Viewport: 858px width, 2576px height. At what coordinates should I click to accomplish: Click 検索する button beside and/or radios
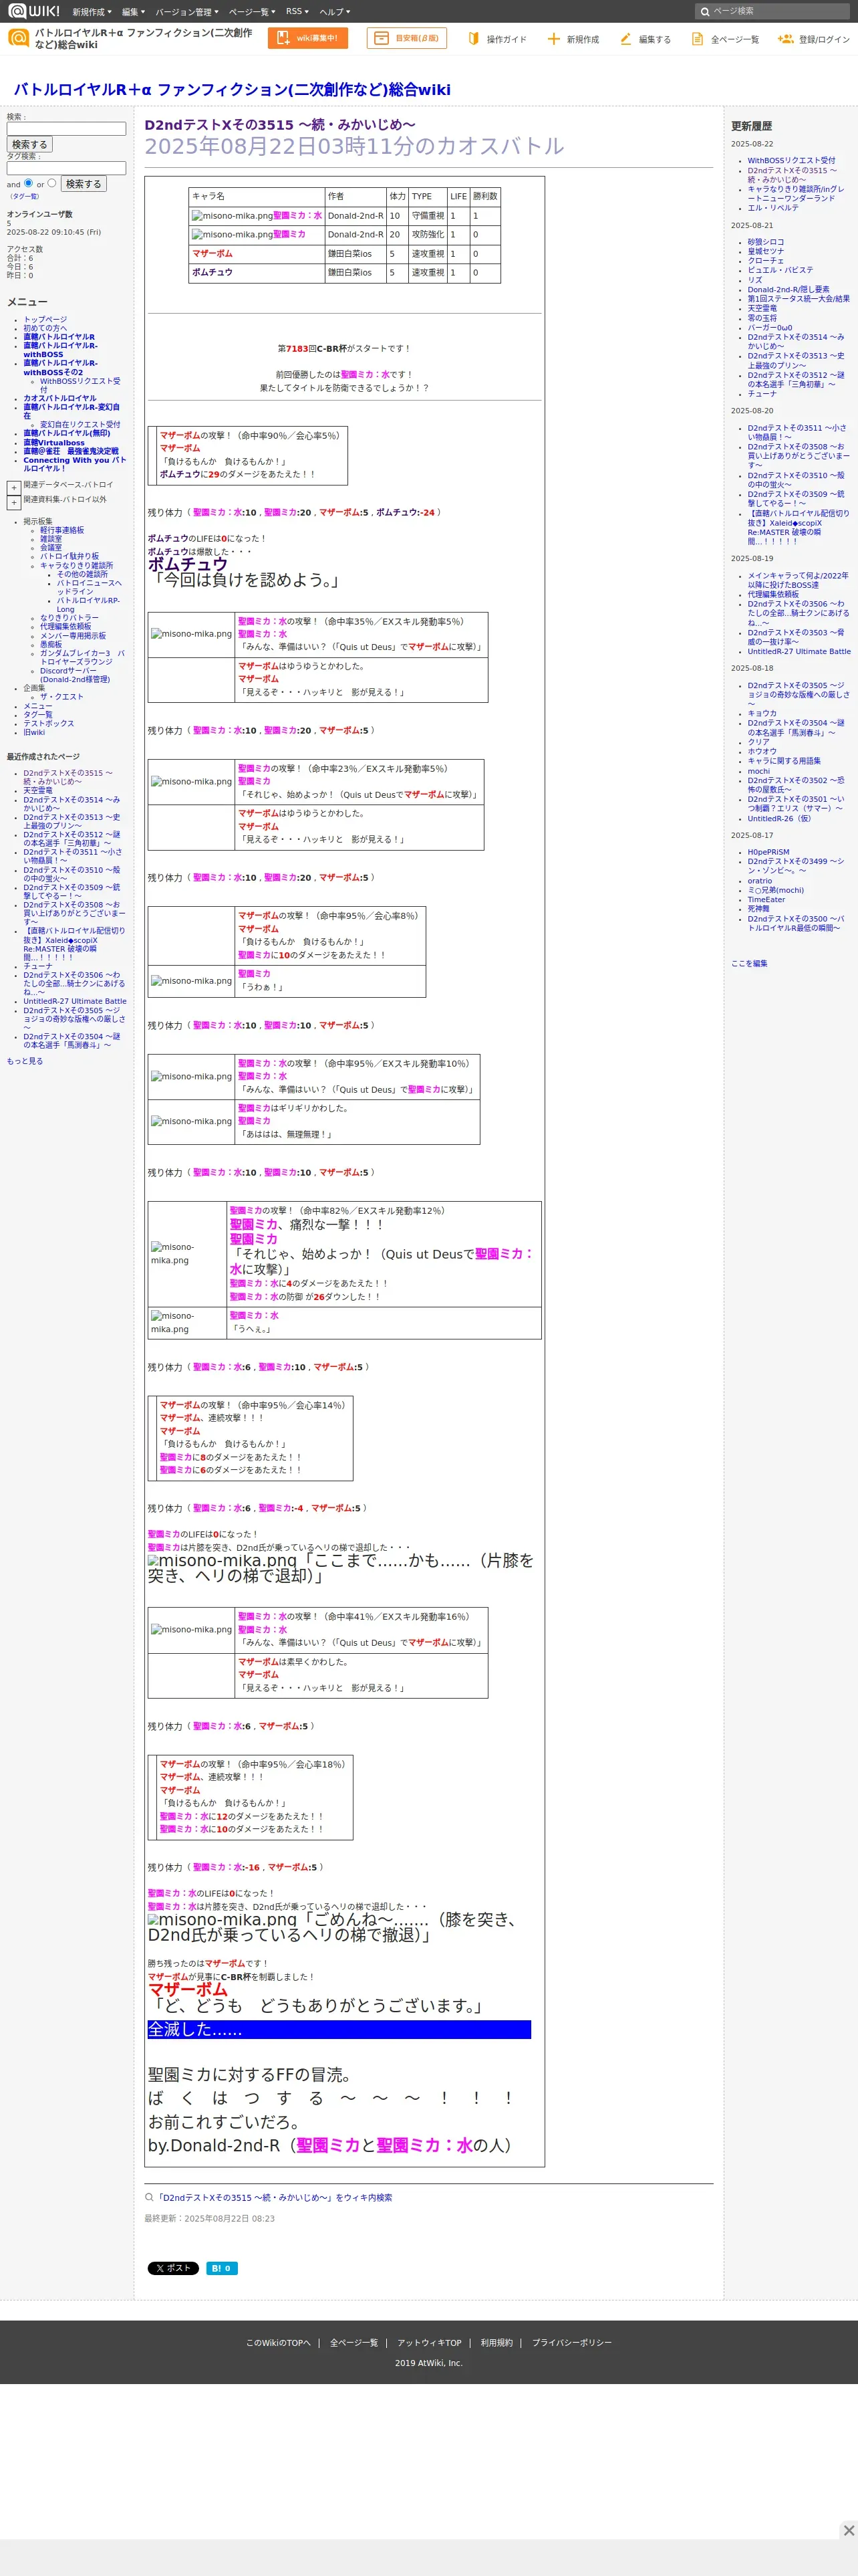pos(83,184)
